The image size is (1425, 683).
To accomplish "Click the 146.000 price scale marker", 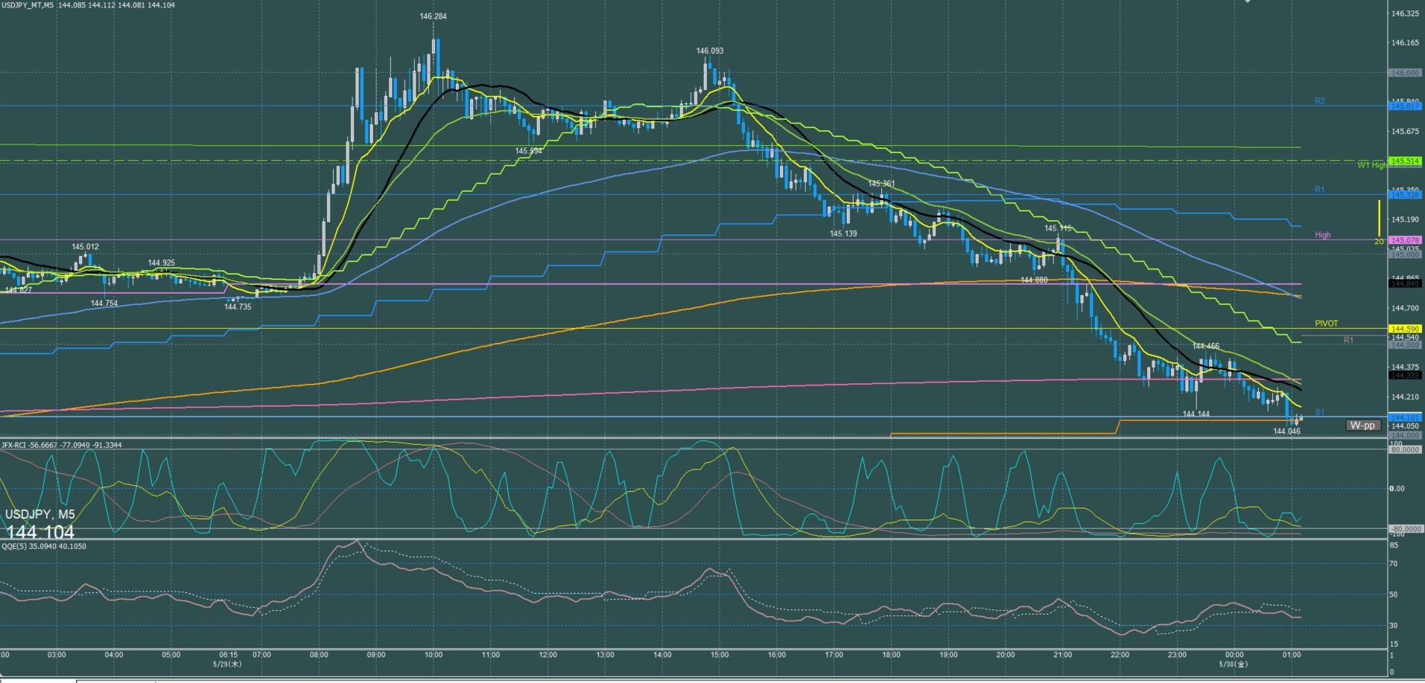I will (x=1406, y=73).
